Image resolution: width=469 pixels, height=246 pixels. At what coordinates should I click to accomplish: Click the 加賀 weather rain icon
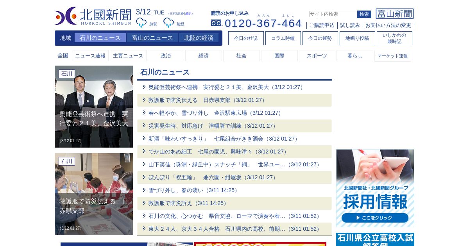click(x=141, y=23)
